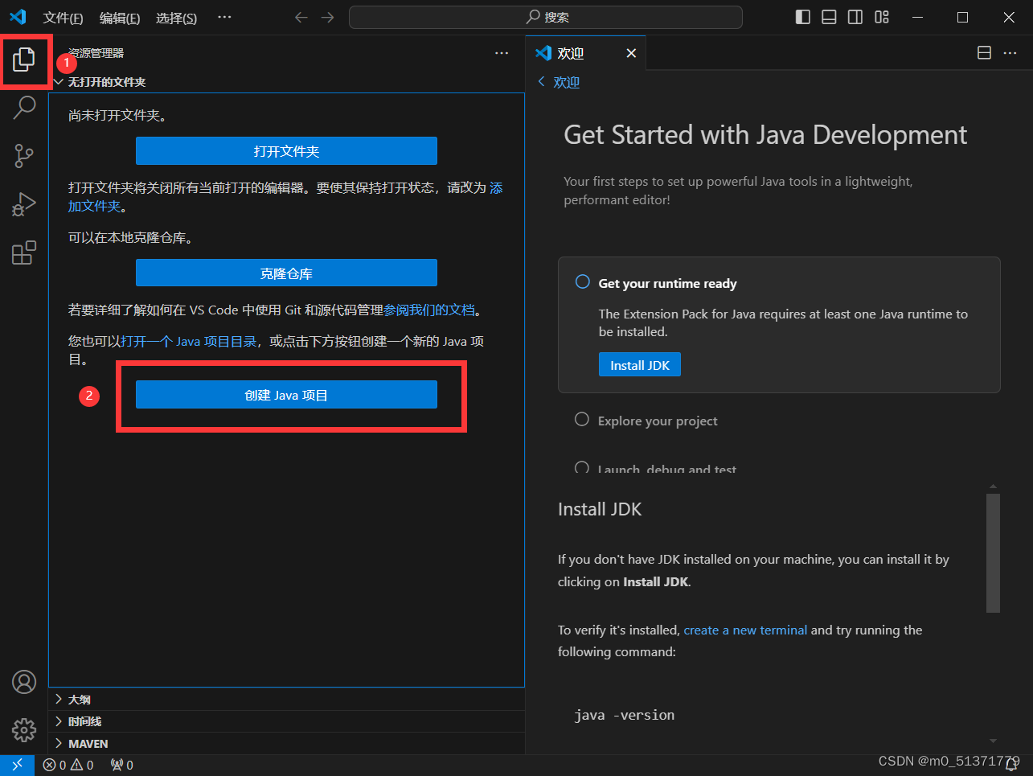This screenshot has width=1033, height=776.
Task: Open the 文件(F) menu
Action: (63, 18)
